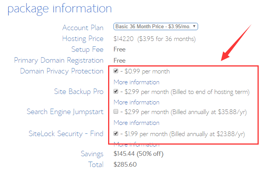Click the Primary Domain Registration label

[59, 60]
